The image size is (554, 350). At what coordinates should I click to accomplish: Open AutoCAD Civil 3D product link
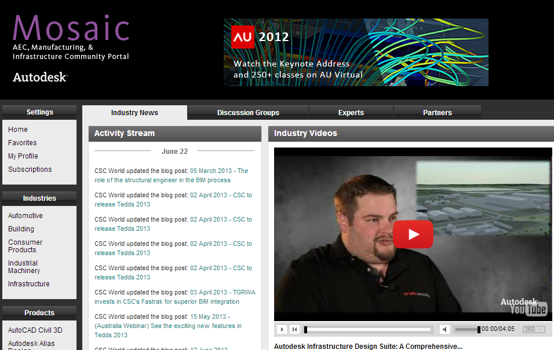(x=35, y=330)
